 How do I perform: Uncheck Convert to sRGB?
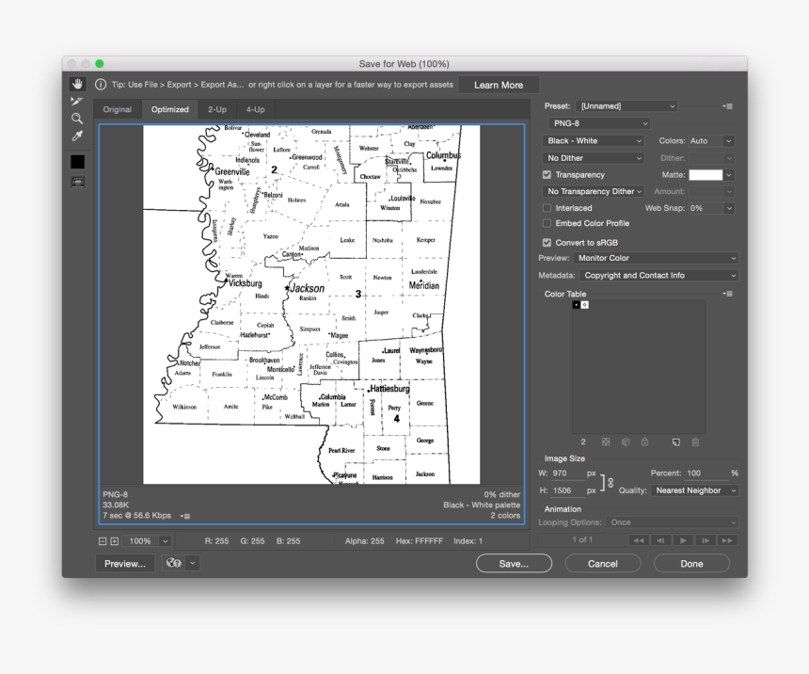[547, 242]
